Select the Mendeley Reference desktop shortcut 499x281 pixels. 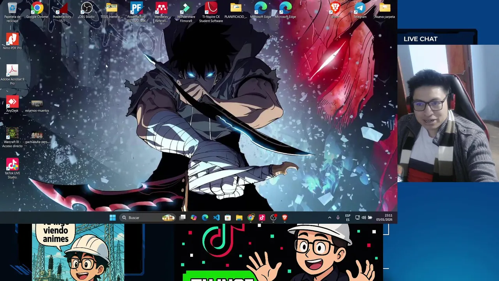(x=161, y=12)
